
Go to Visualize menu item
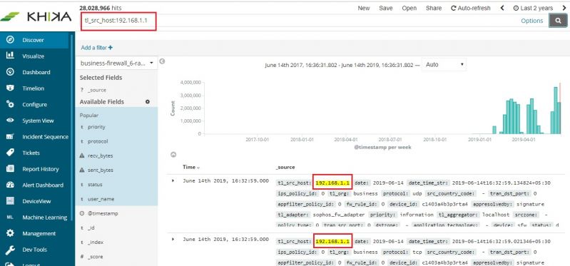[x=33, y=56]
